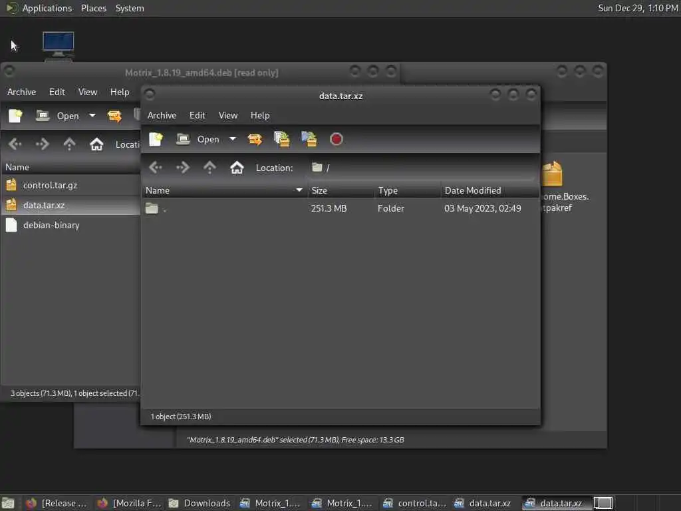Expand Open dropdown arrow in Motrix deb window
The width and height of the screenshot is (681, 511).
pyautogui.click(x=92, y=116)
